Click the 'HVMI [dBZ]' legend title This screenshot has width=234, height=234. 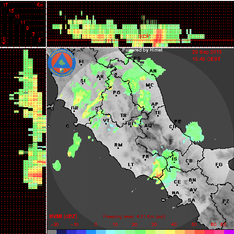click(x=63, y=217)
